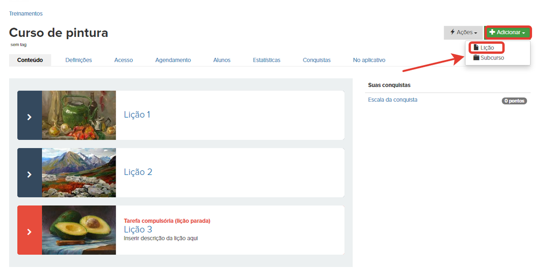Screen dimensions: 553x272
Task: Open the Ações dropdown menu
Action: tap(463, 33)
